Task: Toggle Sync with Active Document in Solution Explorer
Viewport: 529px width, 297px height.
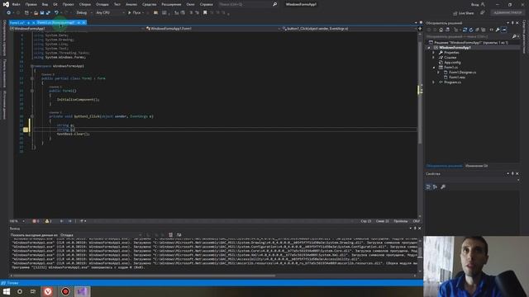Action: (x=465, y=30)
